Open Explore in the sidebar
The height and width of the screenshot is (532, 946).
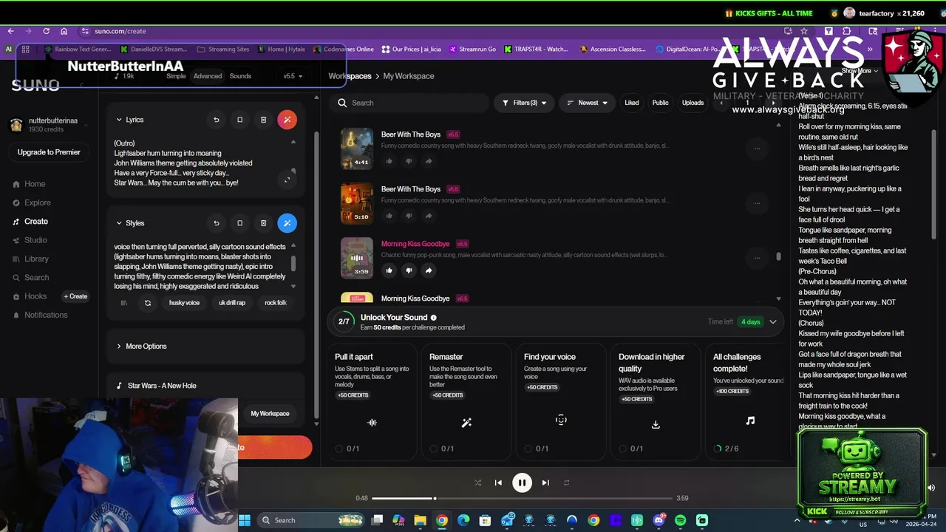33,202
